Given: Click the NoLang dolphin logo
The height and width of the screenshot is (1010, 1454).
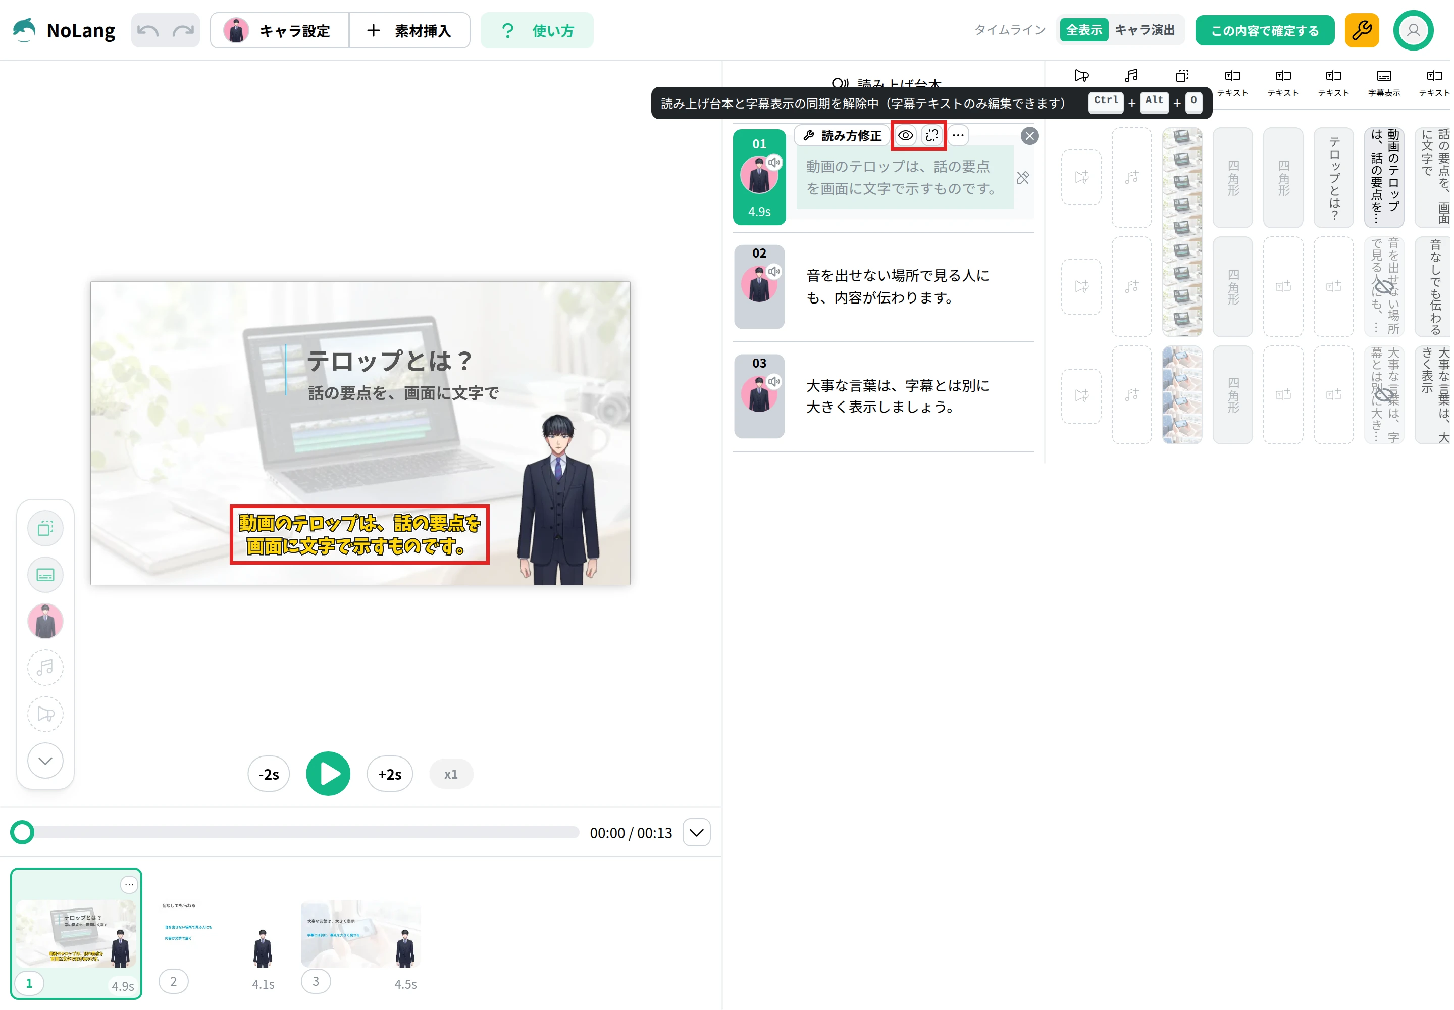Looking at the screenshot, I should [25, 30].
